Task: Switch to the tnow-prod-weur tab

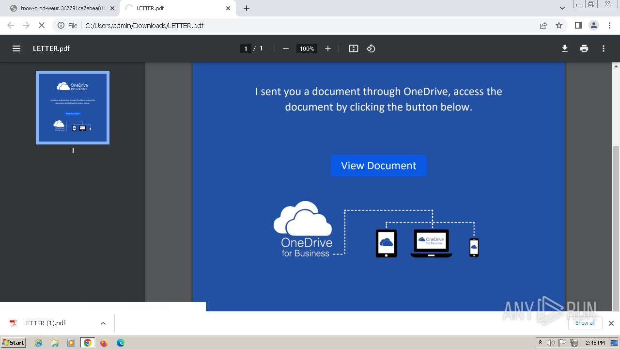Action: click(62, 8)
